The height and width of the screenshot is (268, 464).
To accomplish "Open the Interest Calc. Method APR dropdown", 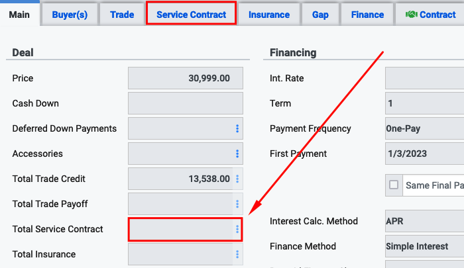I will [x=425, y=221].
